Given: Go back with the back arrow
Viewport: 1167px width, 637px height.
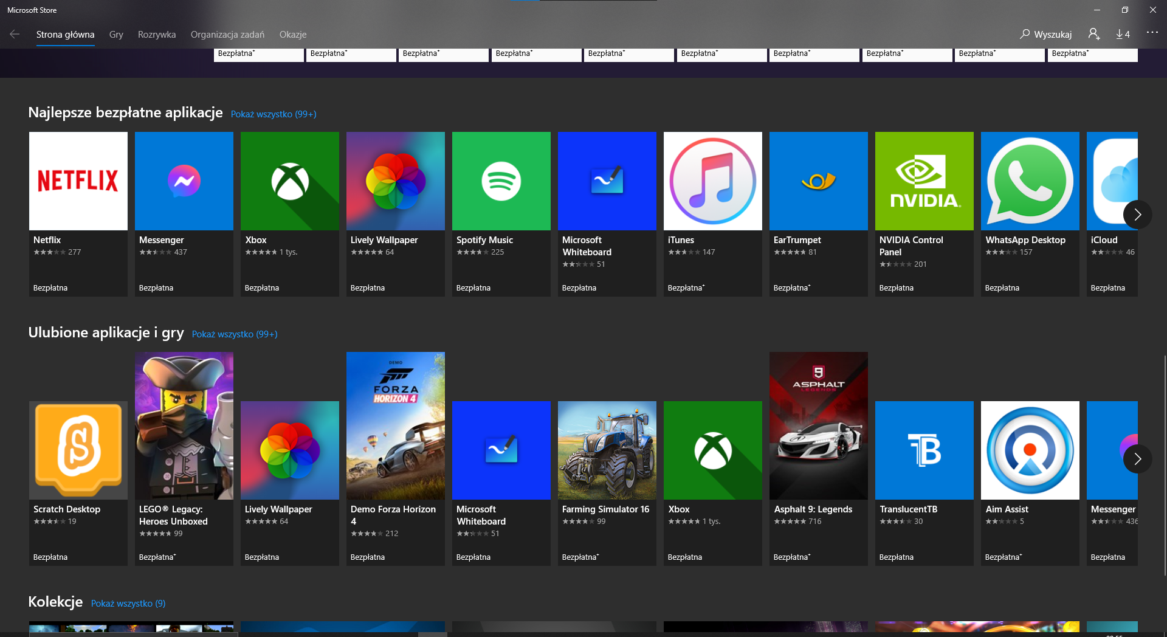Looking at the screenshot, I should (x=15, y=34).
